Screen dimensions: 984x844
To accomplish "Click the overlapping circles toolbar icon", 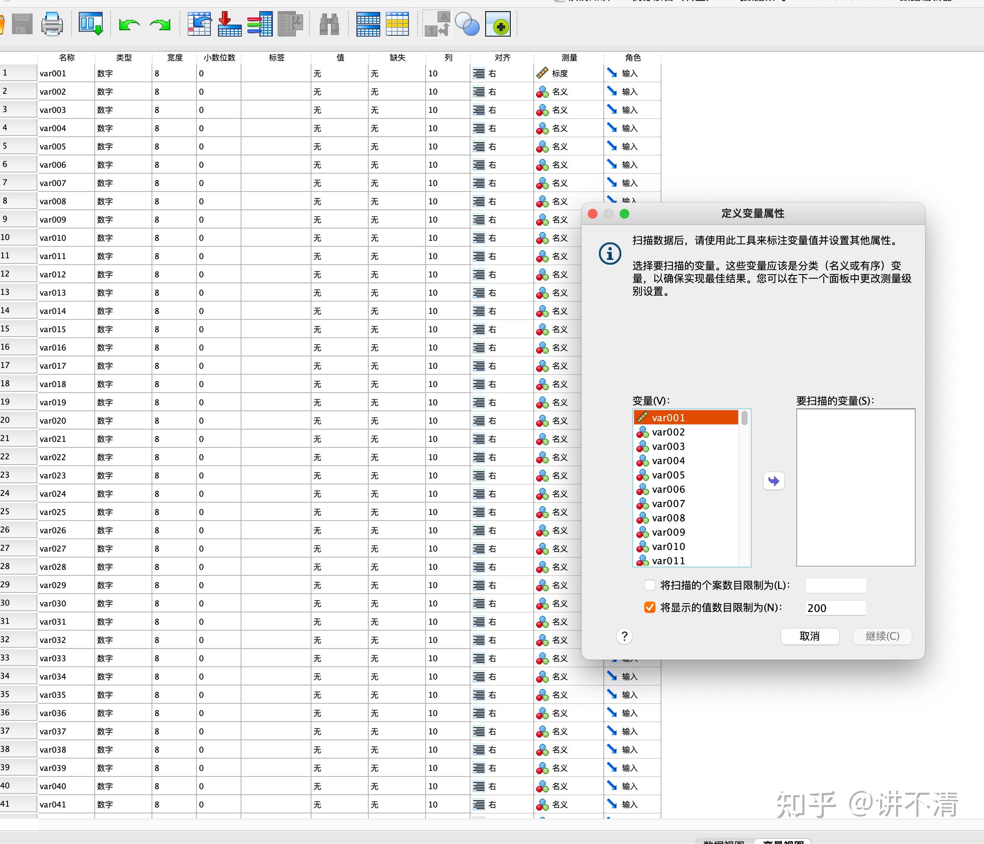I will click(467, 24).
